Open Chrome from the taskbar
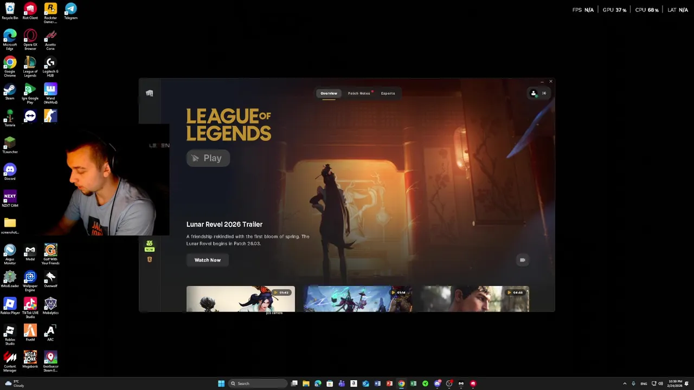This screenshot has width=694, height=390. (x=401, y=383)
